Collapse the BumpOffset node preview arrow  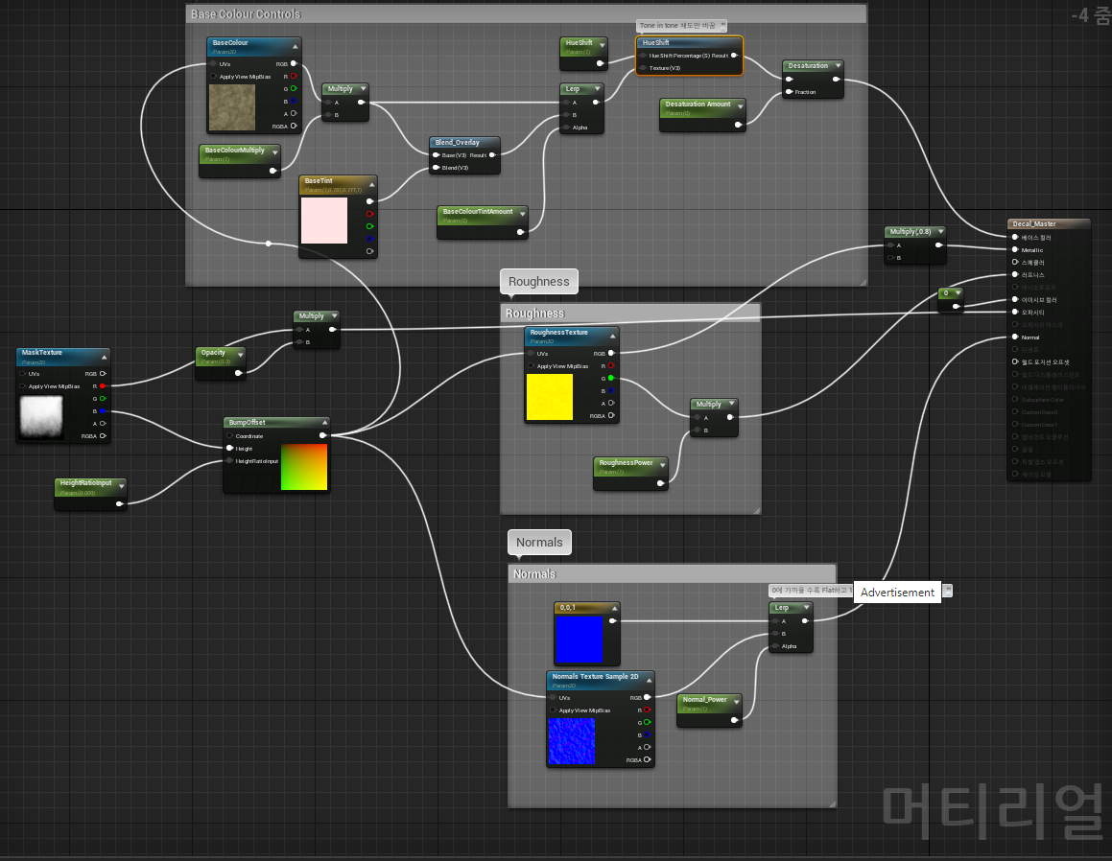point(322,423)
